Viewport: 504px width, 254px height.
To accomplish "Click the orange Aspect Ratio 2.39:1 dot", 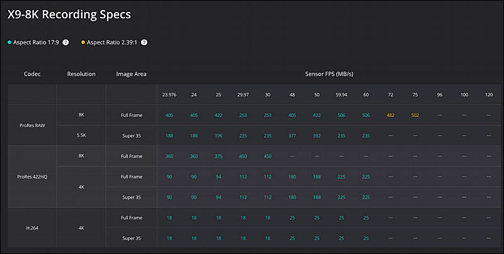I will (x=83, y=42).
